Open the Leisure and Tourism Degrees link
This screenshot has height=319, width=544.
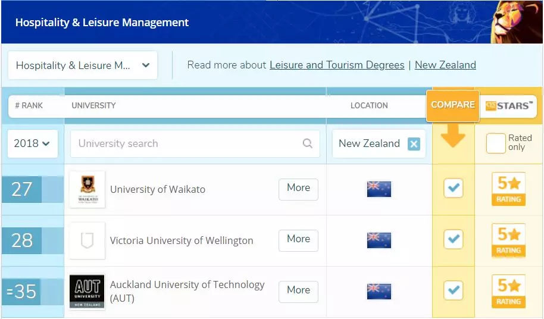pos(337,65)
